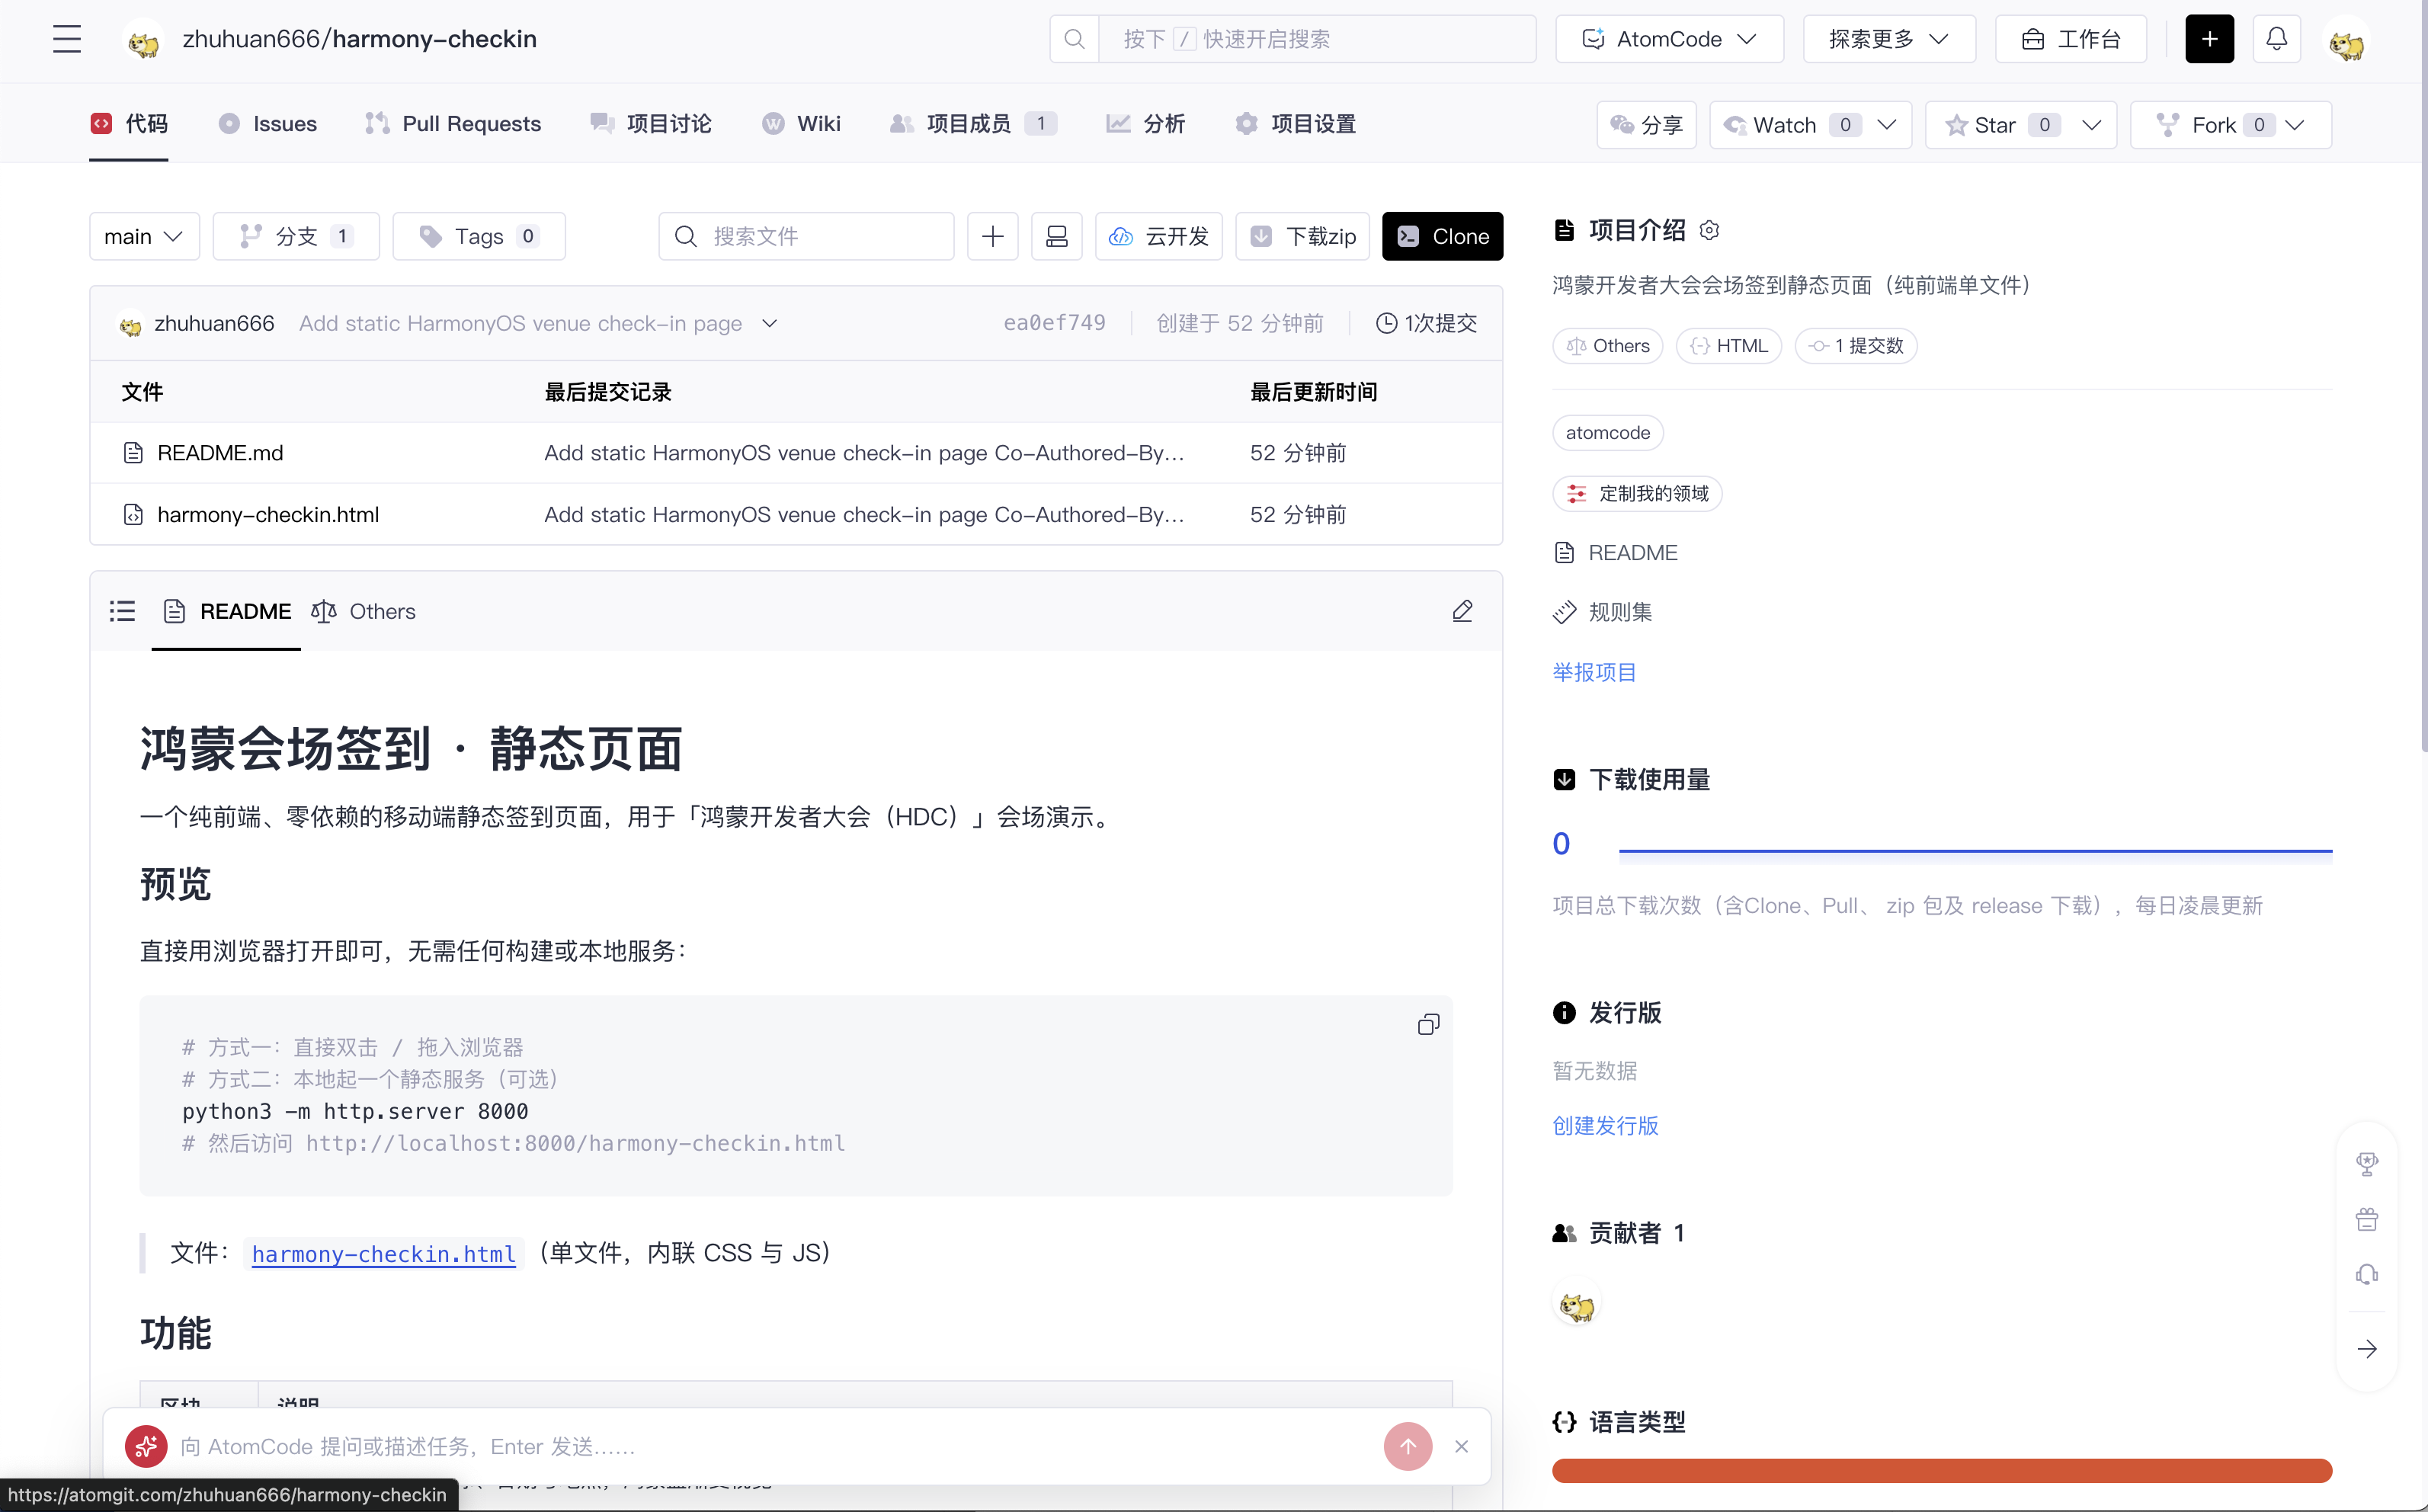The height and width of the screenshot is (1512, 2428).
Task: Switch to the Issues tab
Action: [x=267, y=123]
